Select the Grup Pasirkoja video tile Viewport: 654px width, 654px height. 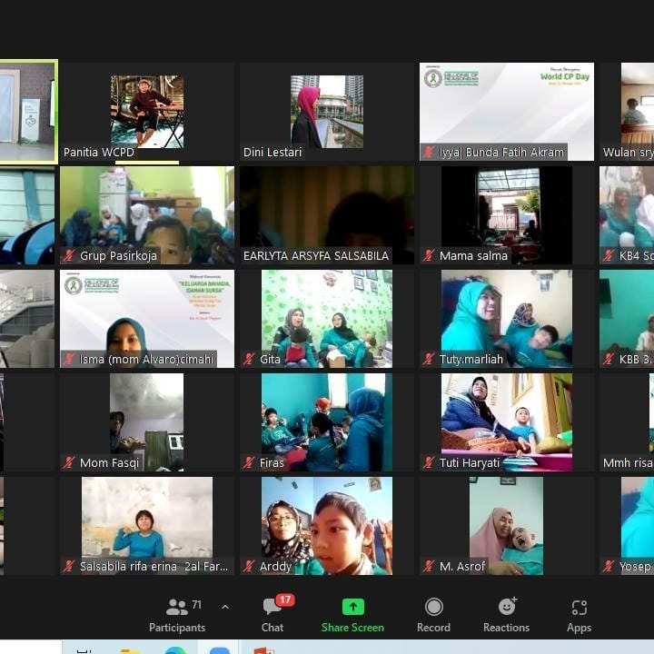[x=147, y=215]
